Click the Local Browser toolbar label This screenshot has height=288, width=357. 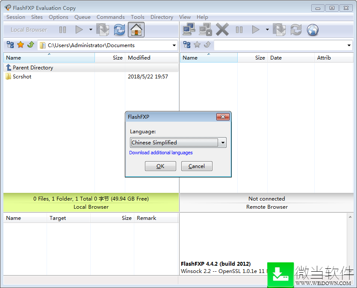point(29,30)
